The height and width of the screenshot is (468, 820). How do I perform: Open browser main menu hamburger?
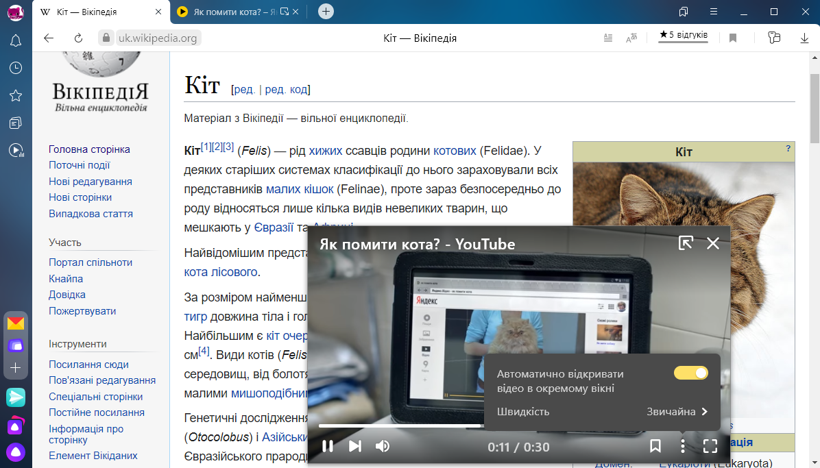tap(713, 12)
